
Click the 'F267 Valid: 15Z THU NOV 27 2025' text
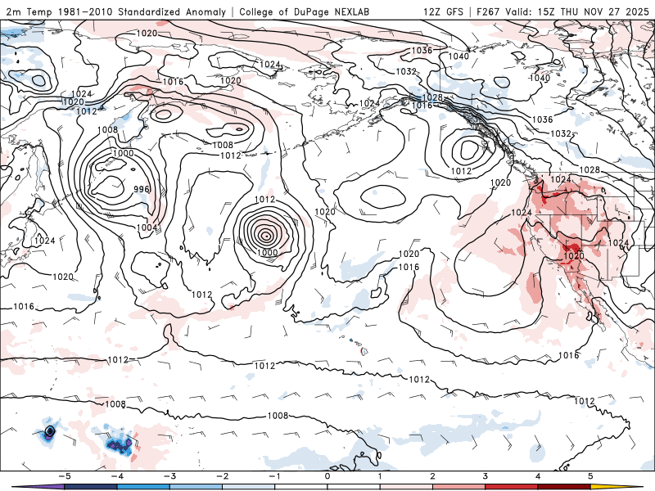pyautogui.click(x=563, y=11)
